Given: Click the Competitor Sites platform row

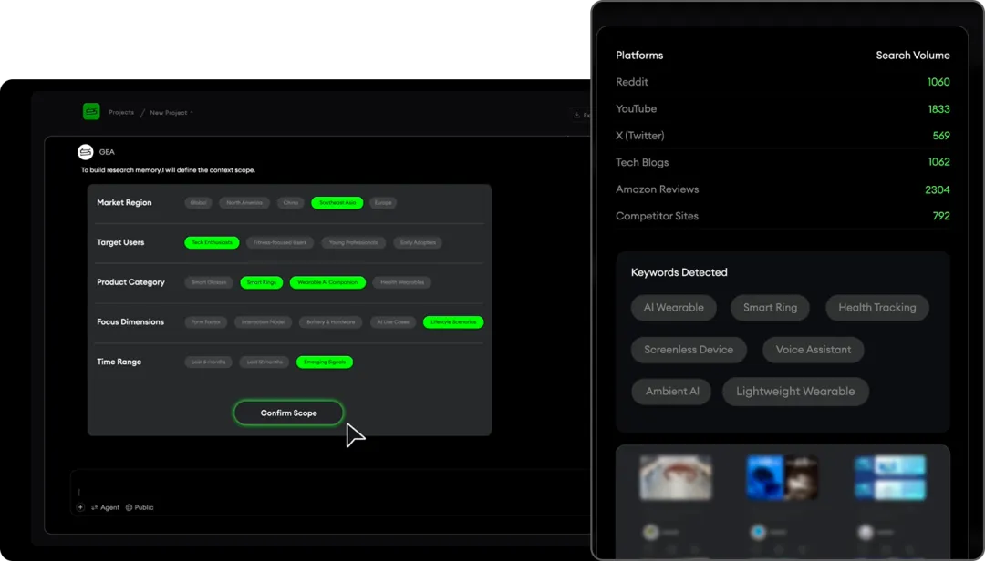Looking at the screenshot, I should (783, 216).
